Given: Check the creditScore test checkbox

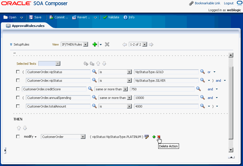Looking at the screenshot, I should tap(18, 89).
